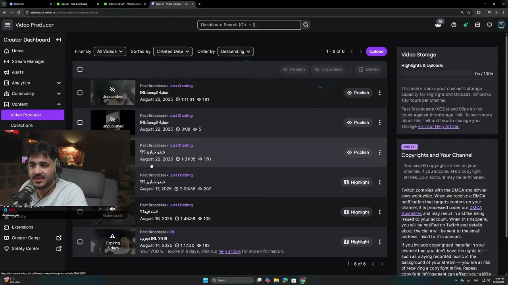Open Windows Start menu

pos(206,280)
